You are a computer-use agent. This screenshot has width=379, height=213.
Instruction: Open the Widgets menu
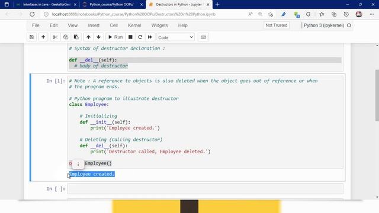tap(159, 25)
